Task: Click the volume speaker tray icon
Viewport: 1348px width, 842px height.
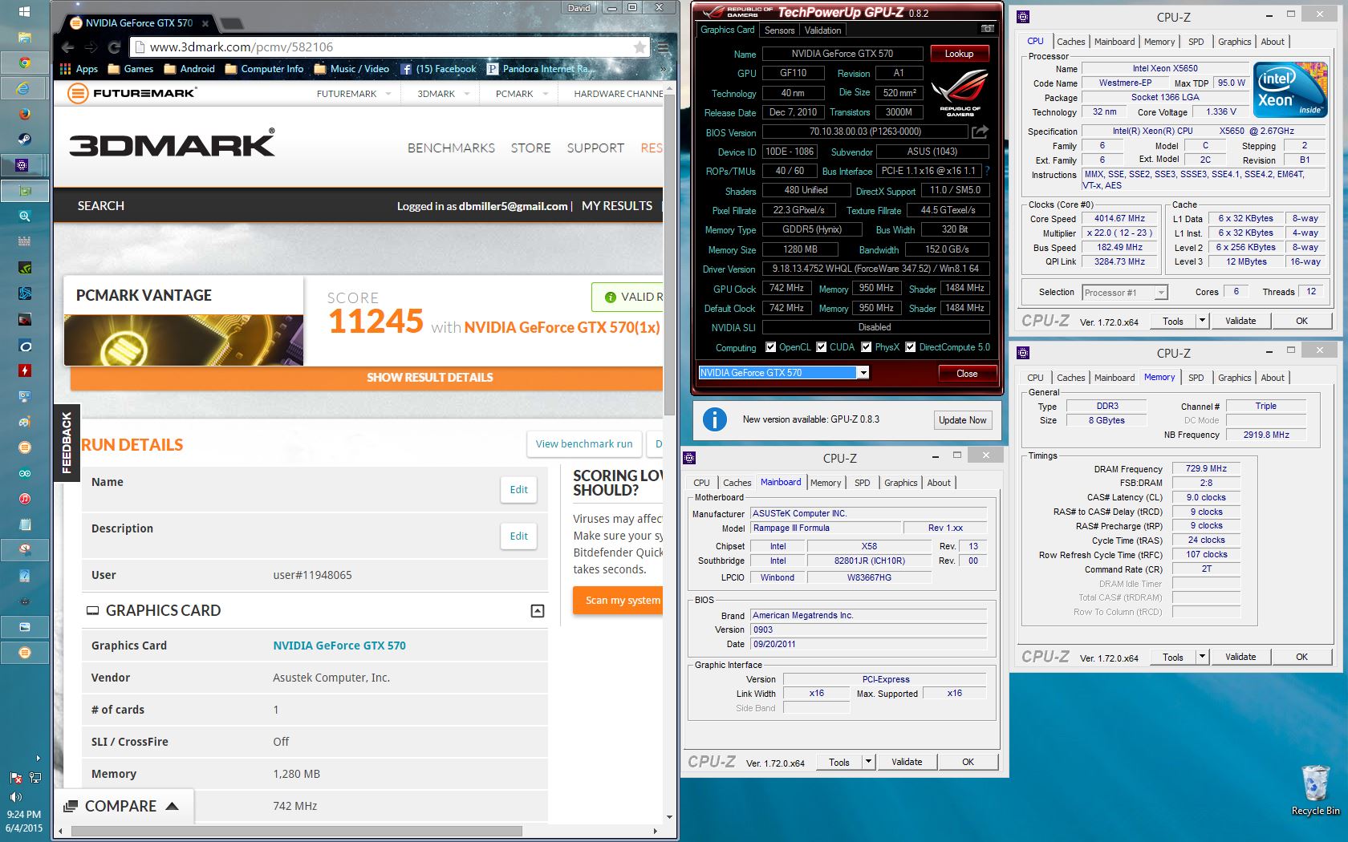Action: tap(15, 797)
